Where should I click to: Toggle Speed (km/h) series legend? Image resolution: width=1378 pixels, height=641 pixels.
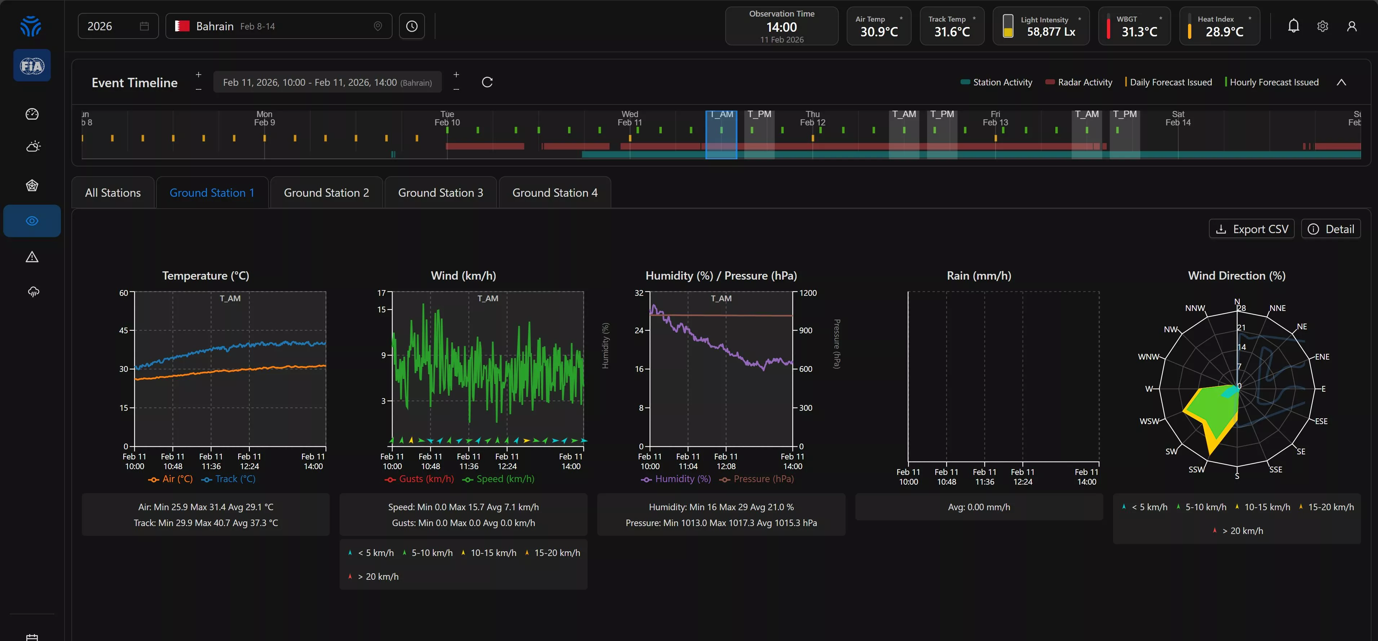click(x=498, y=479)
